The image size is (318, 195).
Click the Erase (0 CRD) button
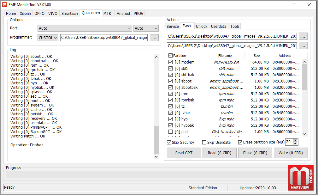[x=255, y=153]
